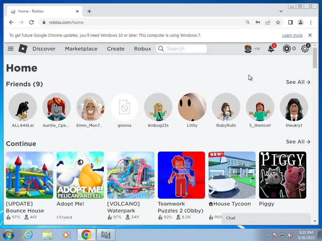This screenshot has width=322, height=241.
Task: Click the Learn more link
Action: click(x=292, y=35)
